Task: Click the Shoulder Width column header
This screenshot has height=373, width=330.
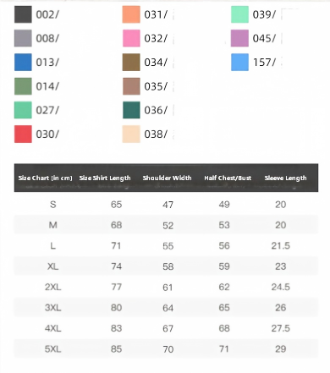Action: [167, 178]
